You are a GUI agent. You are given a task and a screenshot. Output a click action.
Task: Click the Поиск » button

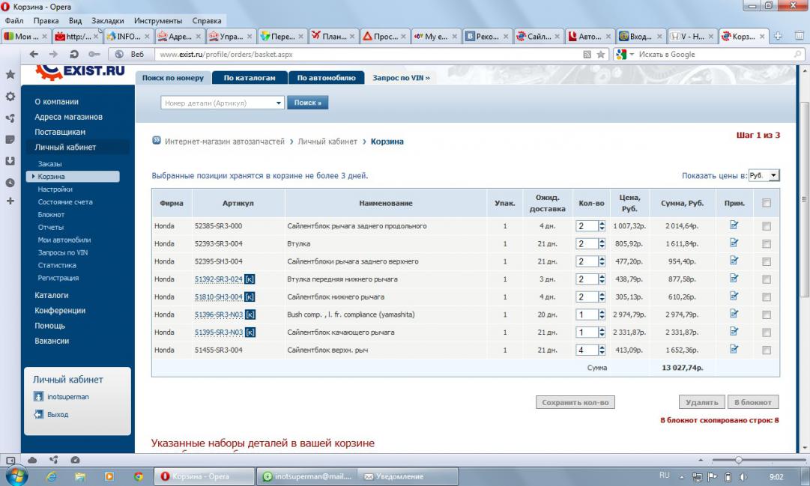click(307, 103)
